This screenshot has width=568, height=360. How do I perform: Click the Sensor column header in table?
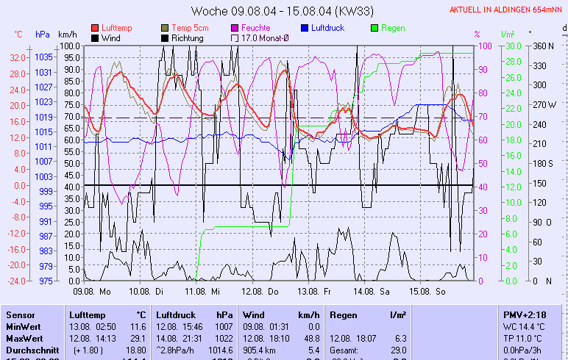click(x=20, y=314)
